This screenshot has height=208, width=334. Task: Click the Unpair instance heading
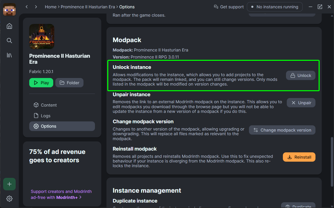[132, 94]
